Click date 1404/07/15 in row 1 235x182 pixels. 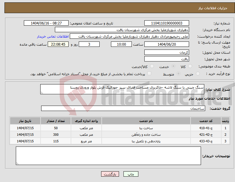pos(25,128)
